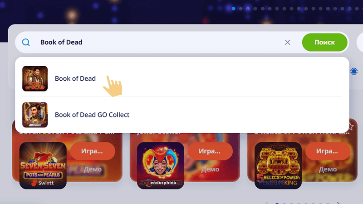Image resolution: width=363 pixels, height=204 pixels.
Task: Click the Seven Seven Pots and Pearls icon
Action: point(43,165)
